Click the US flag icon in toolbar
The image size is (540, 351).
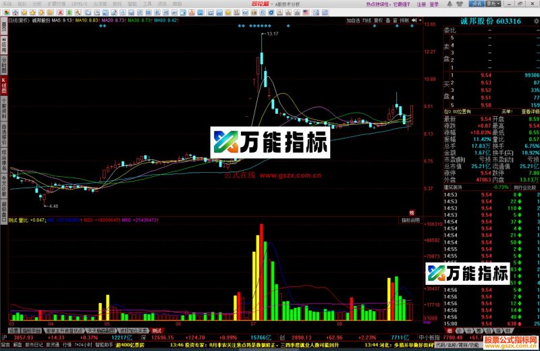[x=306, y=13]
